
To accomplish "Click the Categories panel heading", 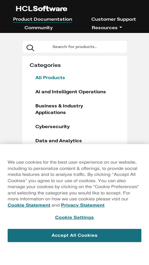I will pyautogui.click(x=45, y=65).
